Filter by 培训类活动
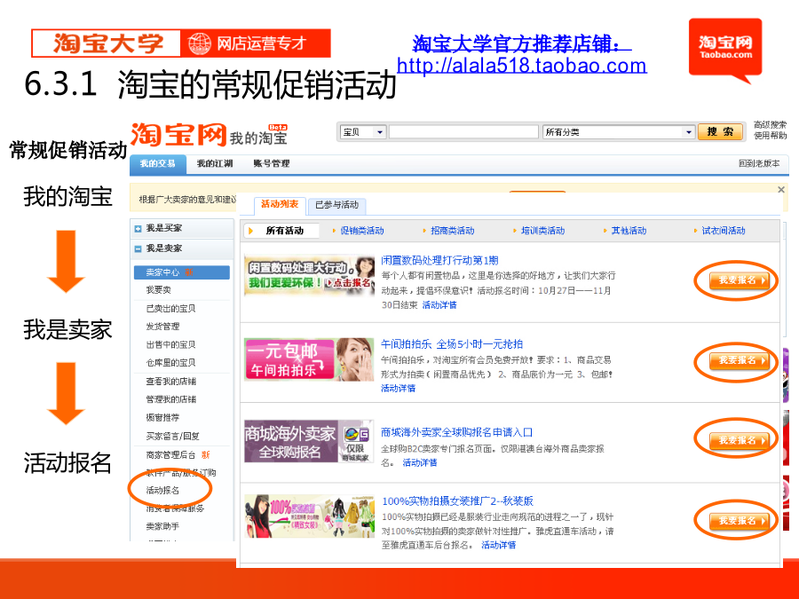 tap(542, 231)
